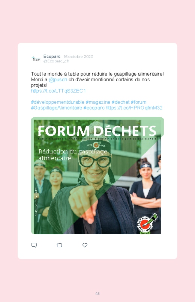195x302 pixels.
Task: Open the #magazine hashtag
Action: tap(98, 102)
